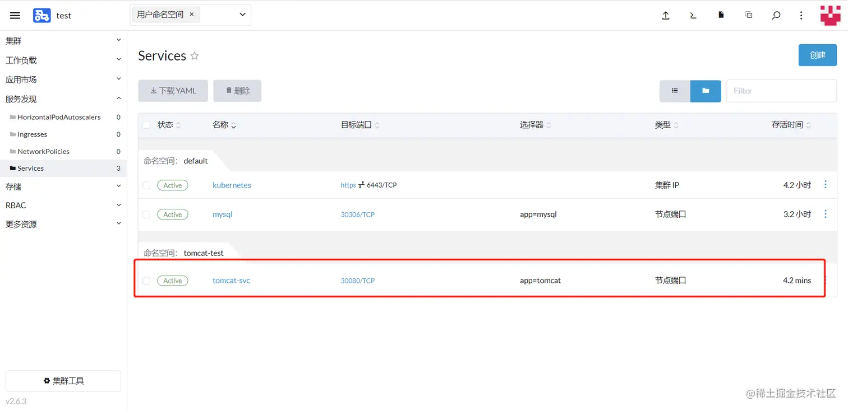The height and width of the screenshot is (411, 848).
Task: Select Services in sidebar
Action: point(63,168)
